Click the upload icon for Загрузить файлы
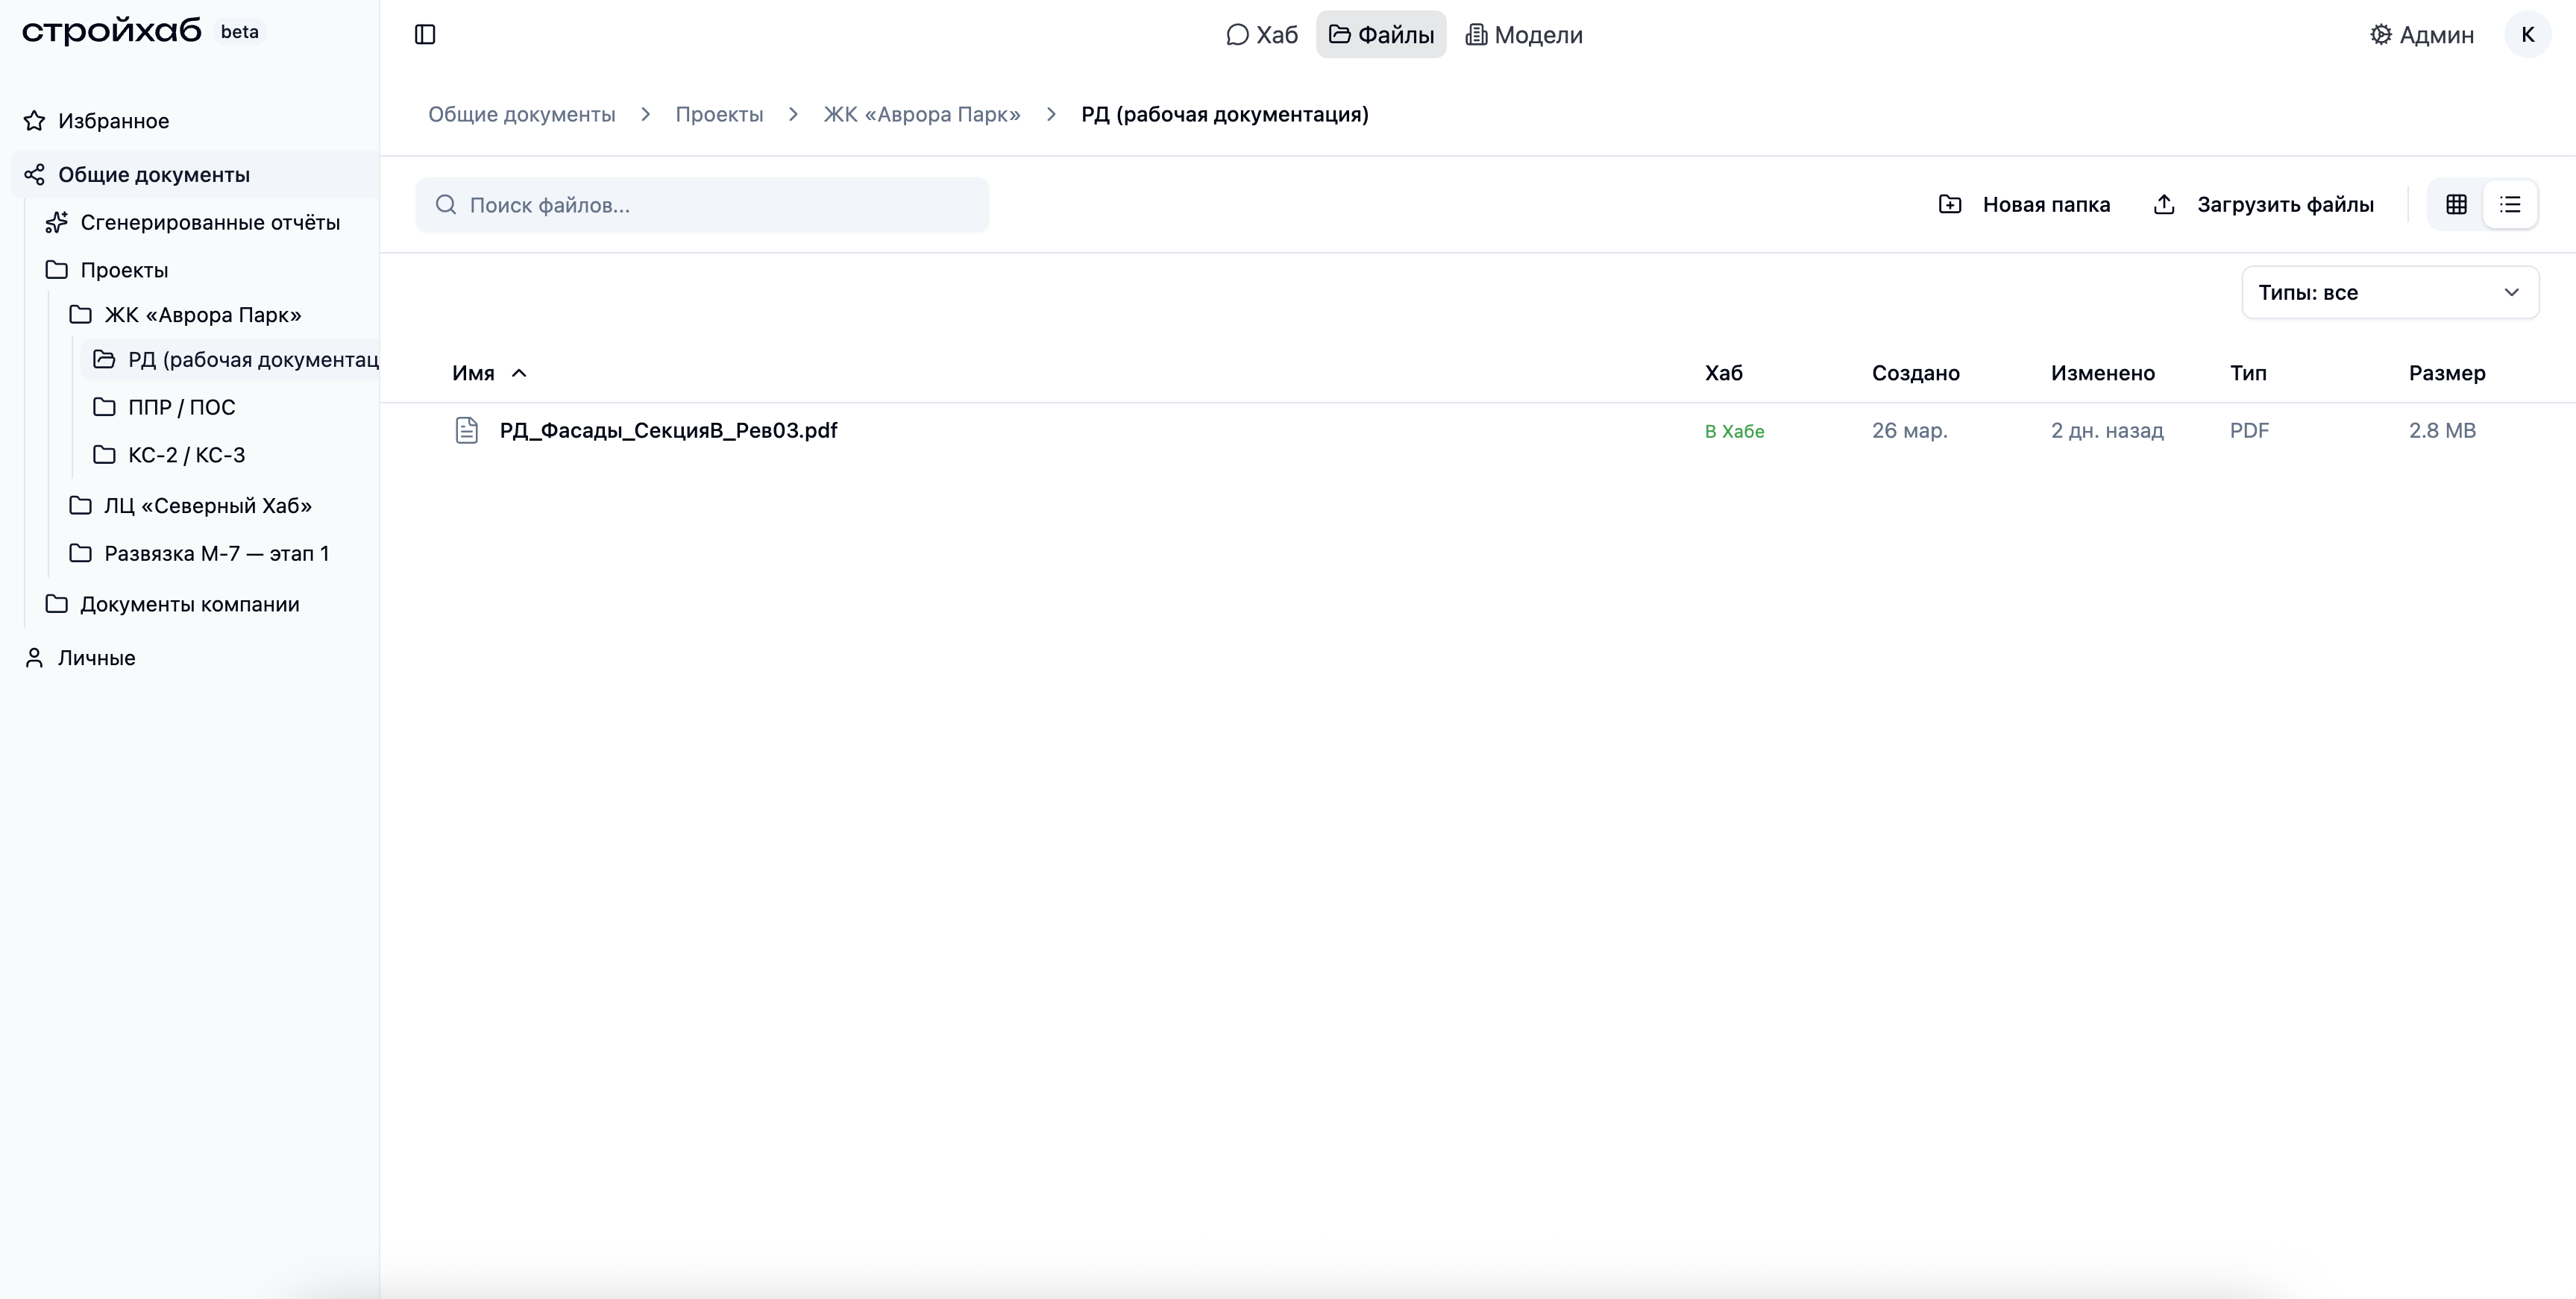 point(2164,205)
